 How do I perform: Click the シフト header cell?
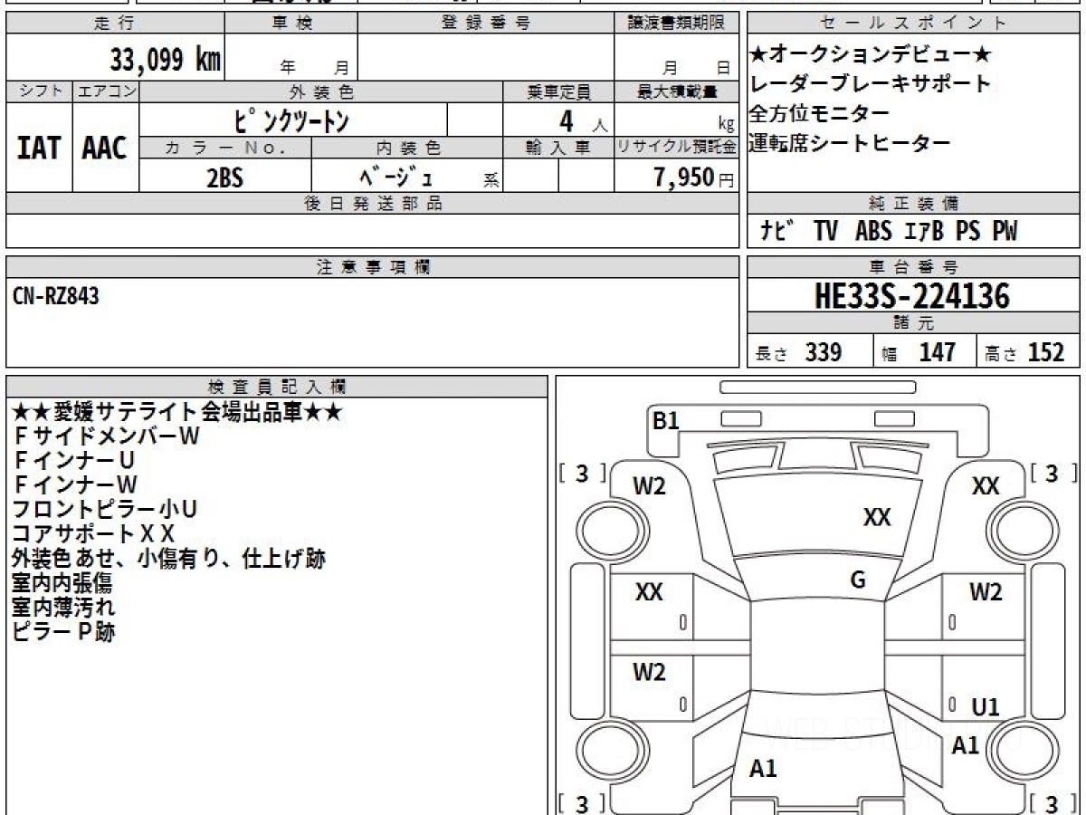[39, 91]
